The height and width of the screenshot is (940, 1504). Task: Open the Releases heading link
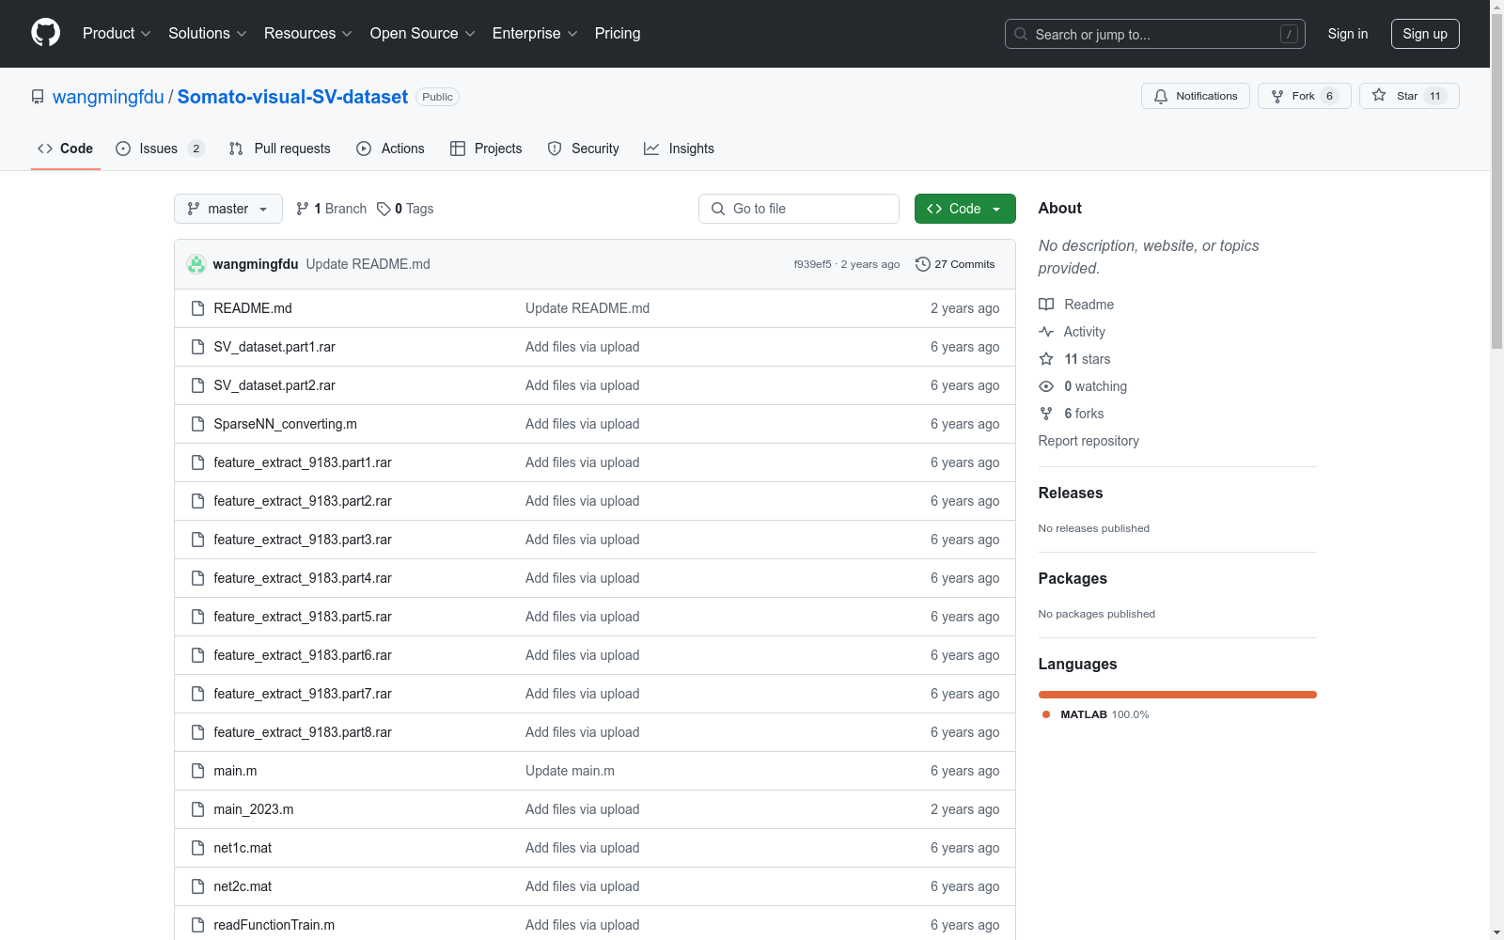tap(1071, 493)
